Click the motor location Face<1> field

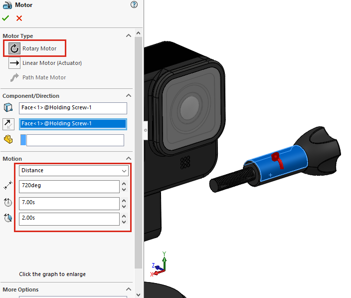coord(73,108)
